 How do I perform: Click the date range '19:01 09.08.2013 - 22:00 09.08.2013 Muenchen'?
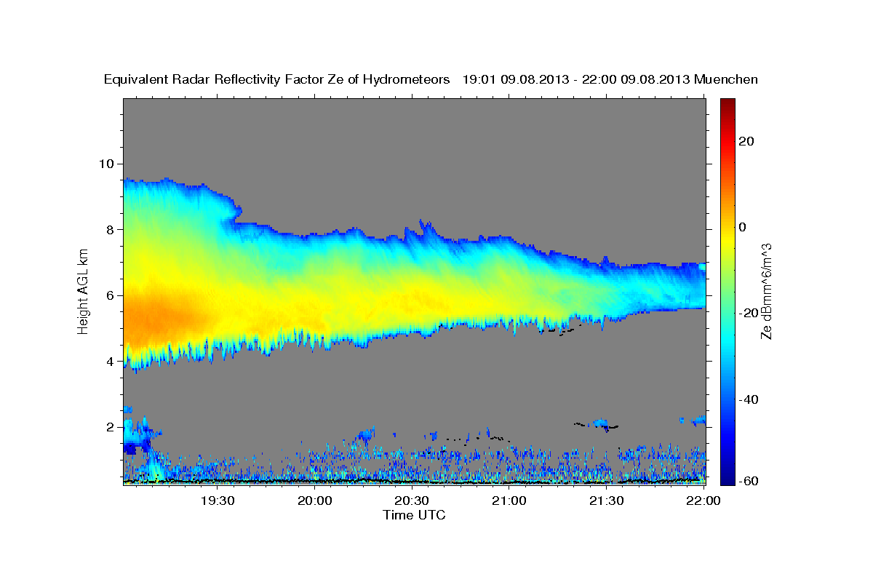coord(610,79)
